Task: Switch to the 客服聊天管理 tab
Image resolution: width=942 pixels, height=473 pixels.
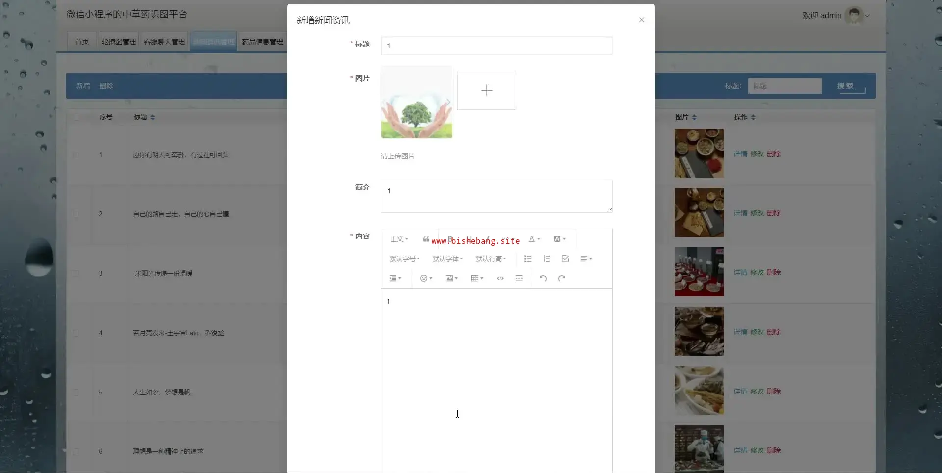Action: [x=164, y=42]
